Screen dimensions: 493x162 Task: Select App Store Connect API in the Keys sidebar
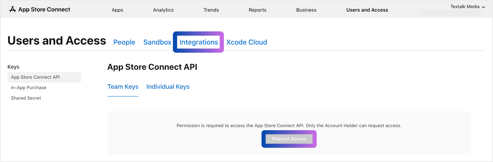(x=35, y=77)
